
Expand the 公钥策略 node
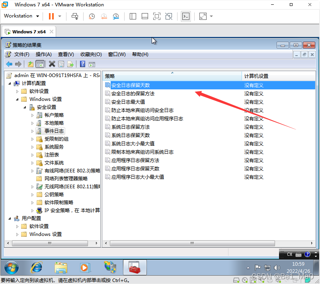tap(32, 195)
